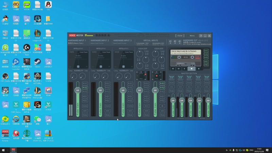Select input device for Hardware Input 2

tap(97, 43)
